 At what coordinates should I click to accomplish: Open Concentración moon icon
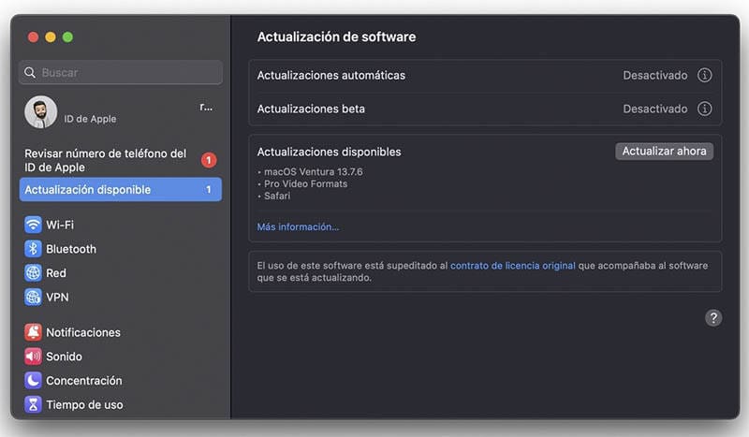pyautogui.click(x=34, y=381)
